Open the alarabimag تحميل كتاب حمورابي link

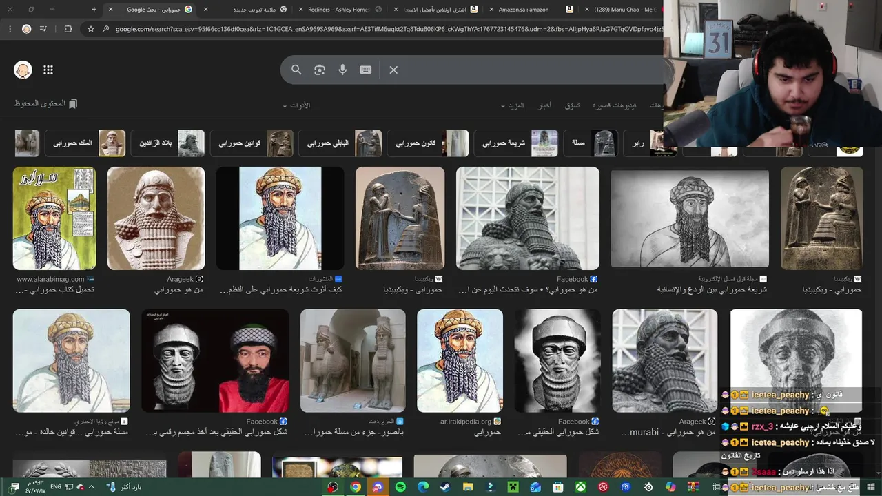[x=54, y=290]
